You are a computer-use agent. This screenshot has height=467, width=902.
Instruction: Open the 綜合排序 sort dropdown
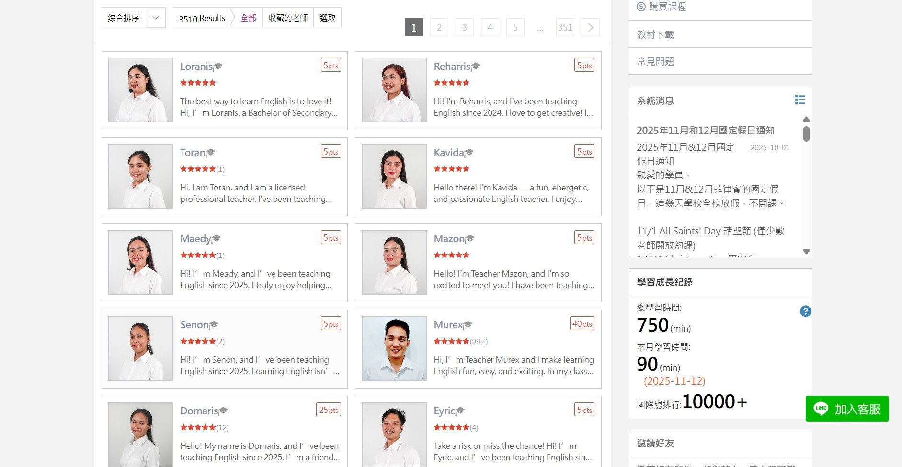click(155, 18)
